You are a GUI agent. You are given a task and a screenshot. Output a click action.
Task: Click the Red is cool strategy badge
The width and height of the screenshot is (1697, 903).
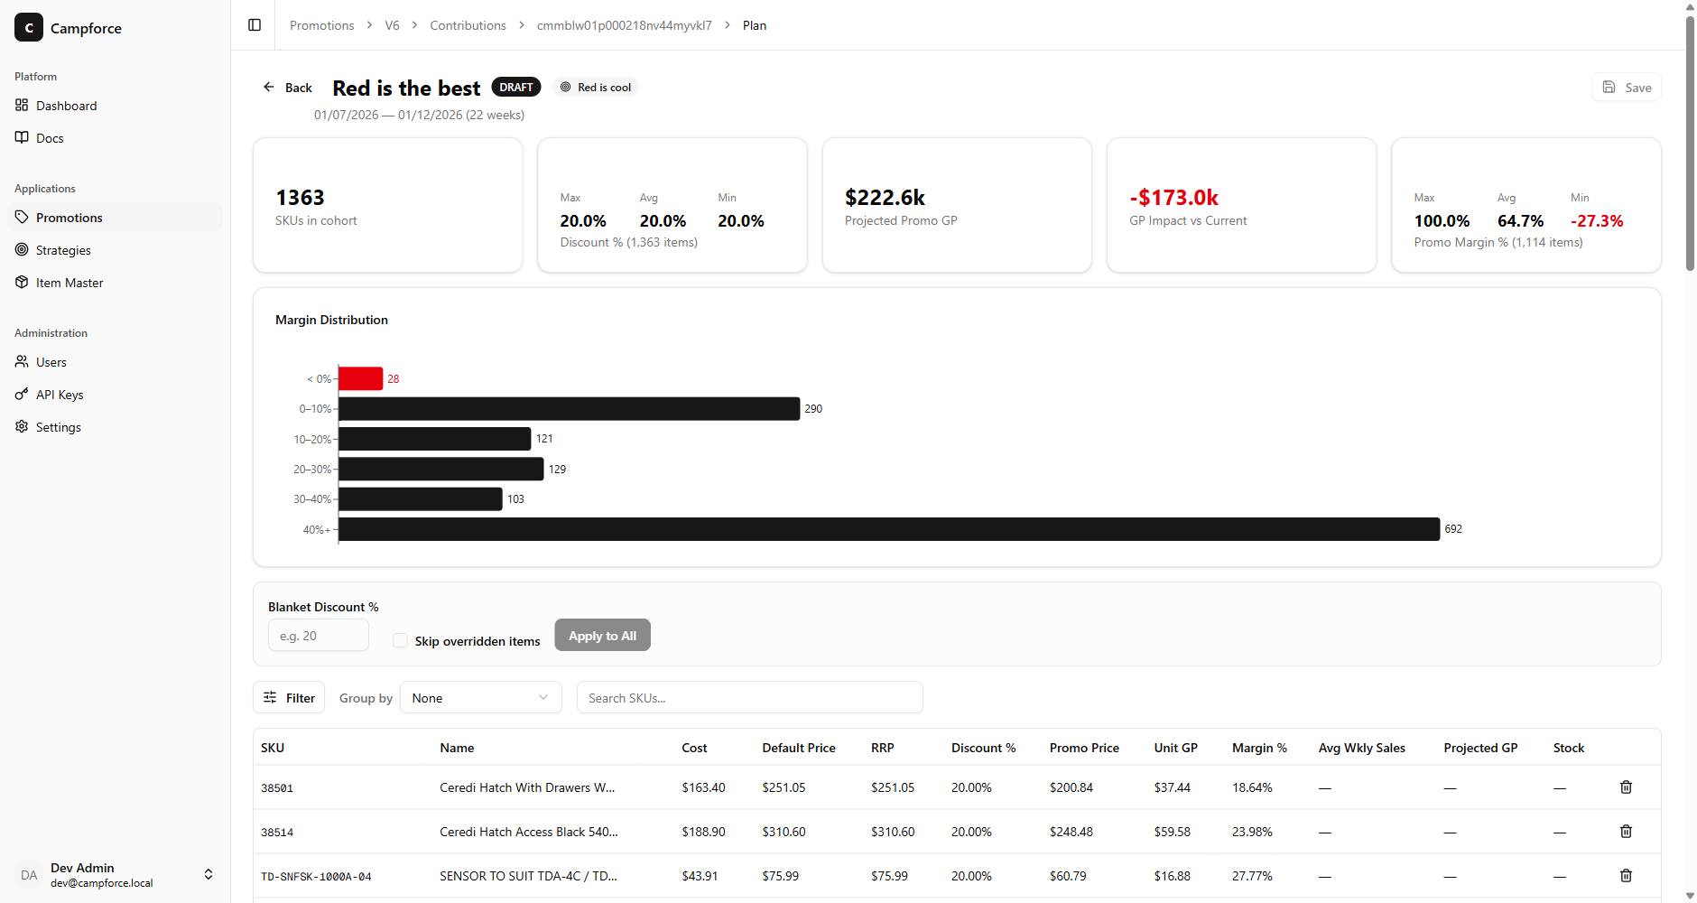pyautogui.click(x=596, y=88)
